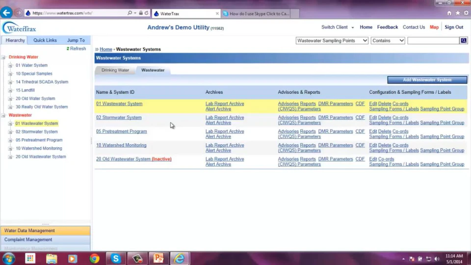Select the Wastewater tab
471x265 pixels.
point(153,70)
